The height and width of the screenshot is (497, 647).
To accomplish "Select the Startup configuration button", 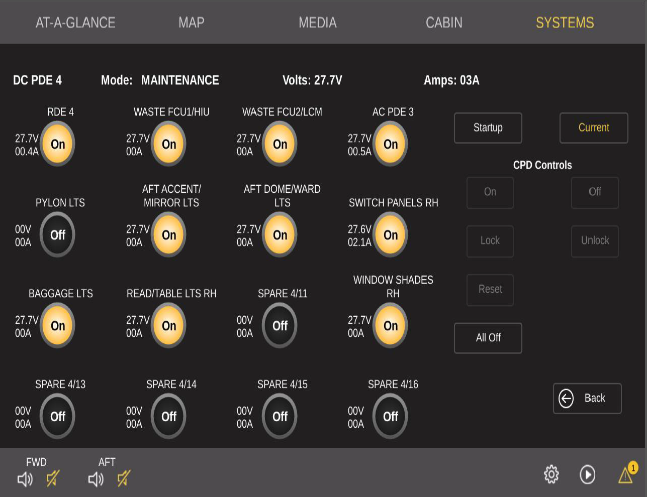I will [x=488, y=128].
